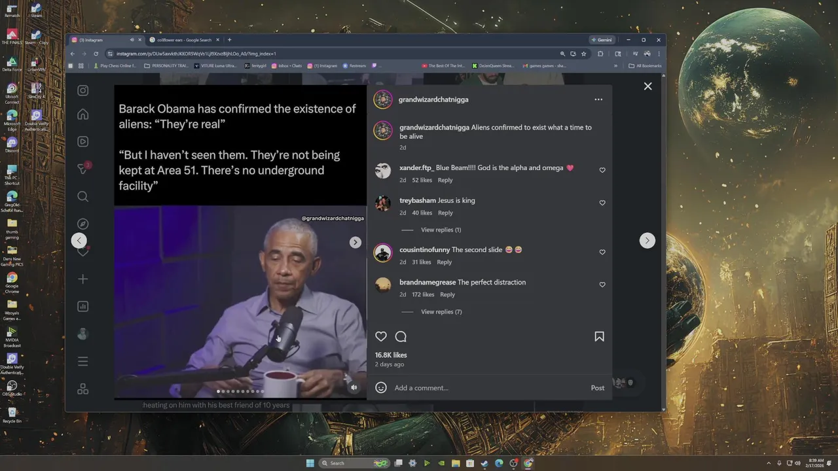
Task: Open Search in Instagram sidebar
Action: pyautogui.click(x=83, y=196)
